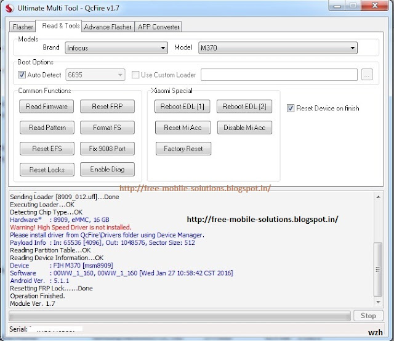This screenshot has height=341, width=394.
Task: Minimize the QcFire window
Action: [337, 6]
